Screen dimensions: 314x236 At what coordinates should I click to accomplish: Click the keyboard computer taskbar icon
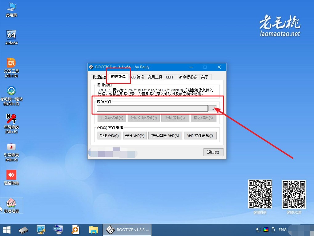pyautogui.click(x=58, y=230)
